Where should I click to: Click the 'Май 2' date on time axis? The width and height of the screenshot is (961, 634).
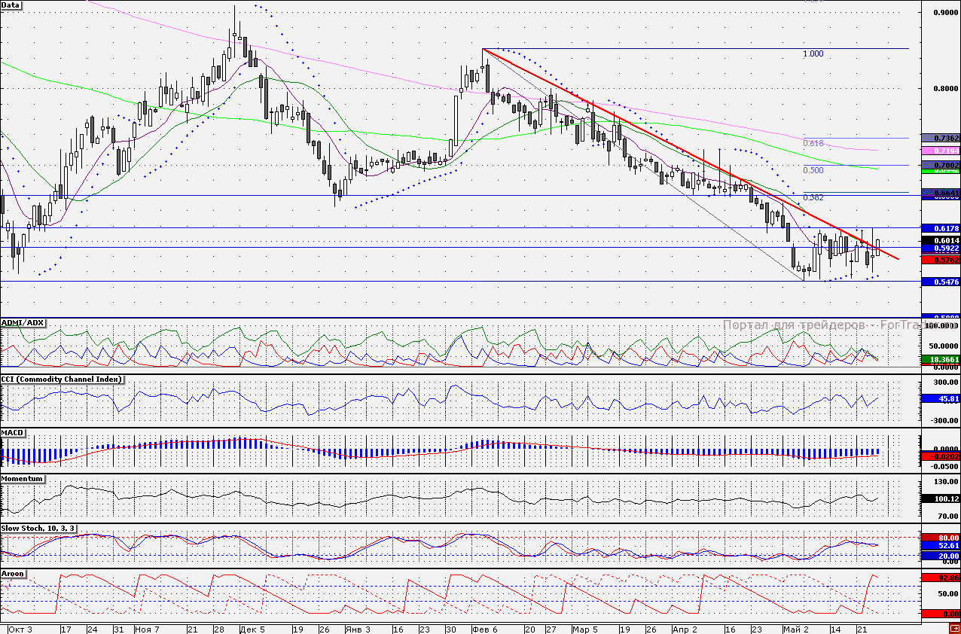[x=795, y=629]
